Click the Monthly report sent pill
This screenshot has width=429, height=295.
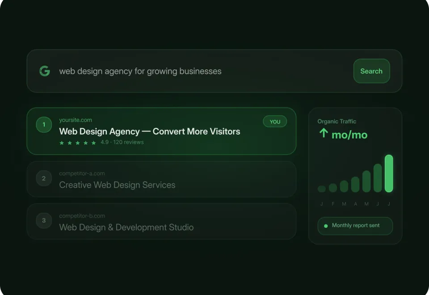tap(355, 226)
